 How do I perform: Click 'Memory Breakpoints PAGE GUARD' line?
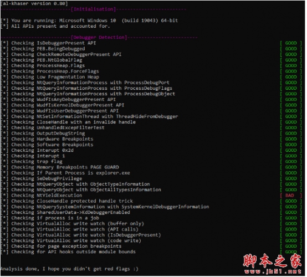click(x=60, y=167)
